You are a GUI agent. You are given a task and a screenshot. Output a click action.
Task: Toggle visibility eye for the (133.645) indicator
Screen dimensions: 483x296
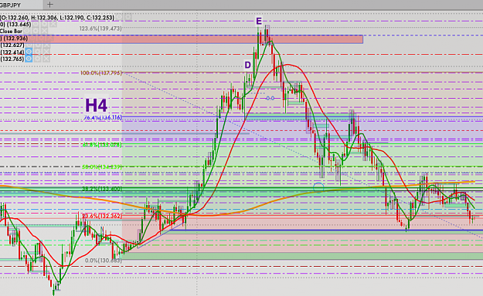click(x=36, y=24)
